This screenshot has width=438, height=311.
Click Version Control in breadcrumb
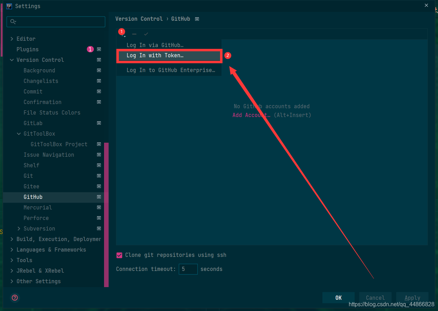[139, 19]
